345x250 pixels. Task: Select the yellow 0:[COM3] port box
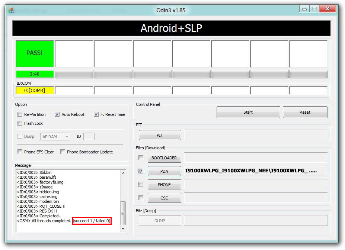point(35,91)
